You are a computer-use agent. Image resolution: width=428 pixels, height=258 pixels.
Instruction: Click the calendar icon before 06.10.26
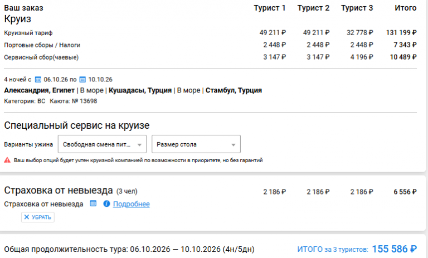38,80
